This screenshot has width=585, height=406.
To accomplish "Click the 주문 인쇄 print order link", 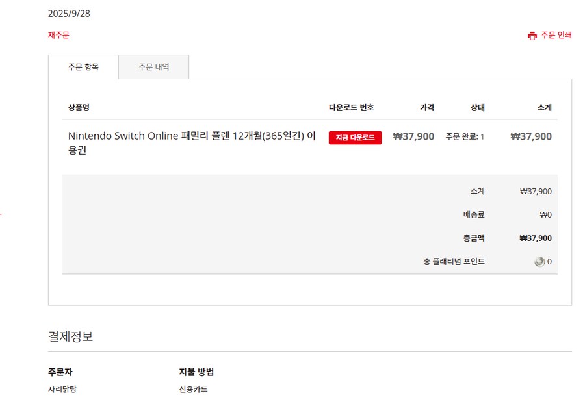I will [x=556, y=36].
